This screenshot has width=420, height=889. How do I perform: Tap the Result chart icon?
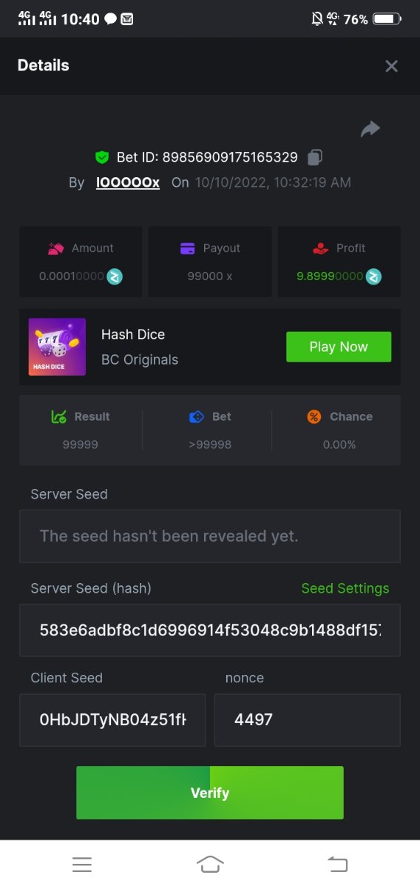click(59, 416)
